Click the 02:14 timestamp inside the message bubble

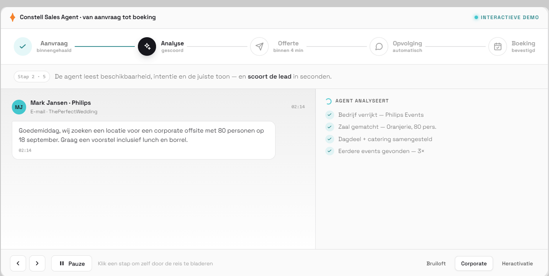[25, 150]
